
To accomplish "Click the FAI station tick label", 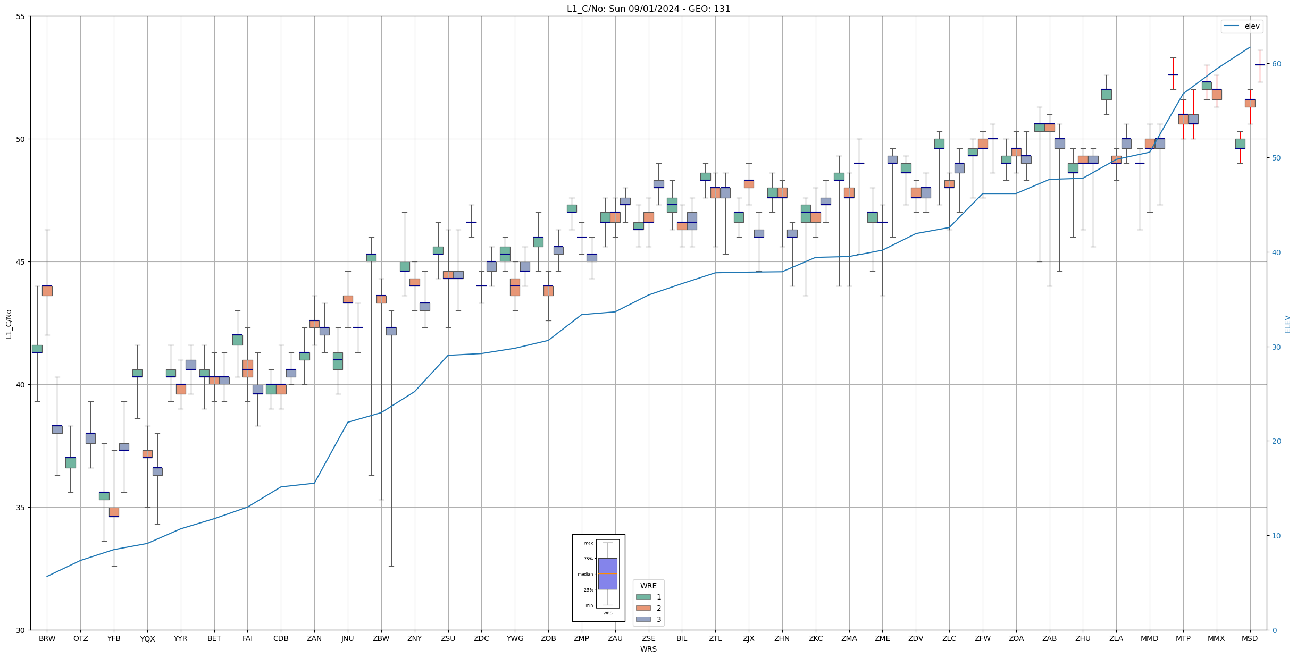I will click(x=247, y=638).
